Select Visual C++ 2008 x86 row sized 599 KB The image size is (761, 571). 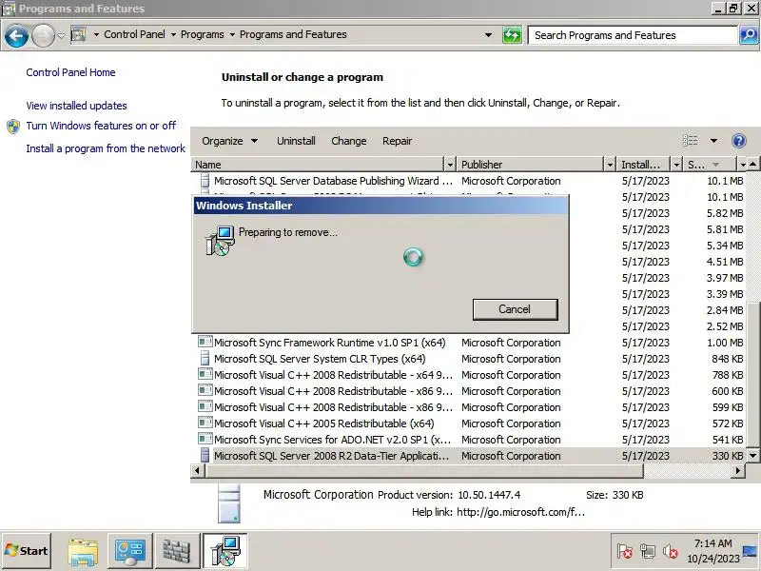(x=469, y=407)
